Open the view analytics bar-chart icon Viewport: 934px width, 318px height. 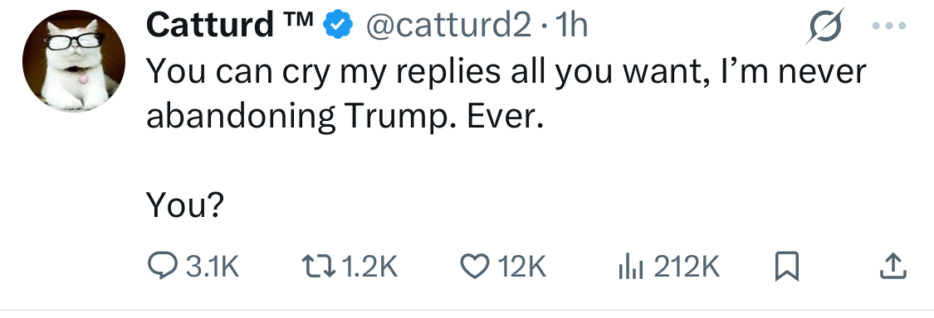631,266
